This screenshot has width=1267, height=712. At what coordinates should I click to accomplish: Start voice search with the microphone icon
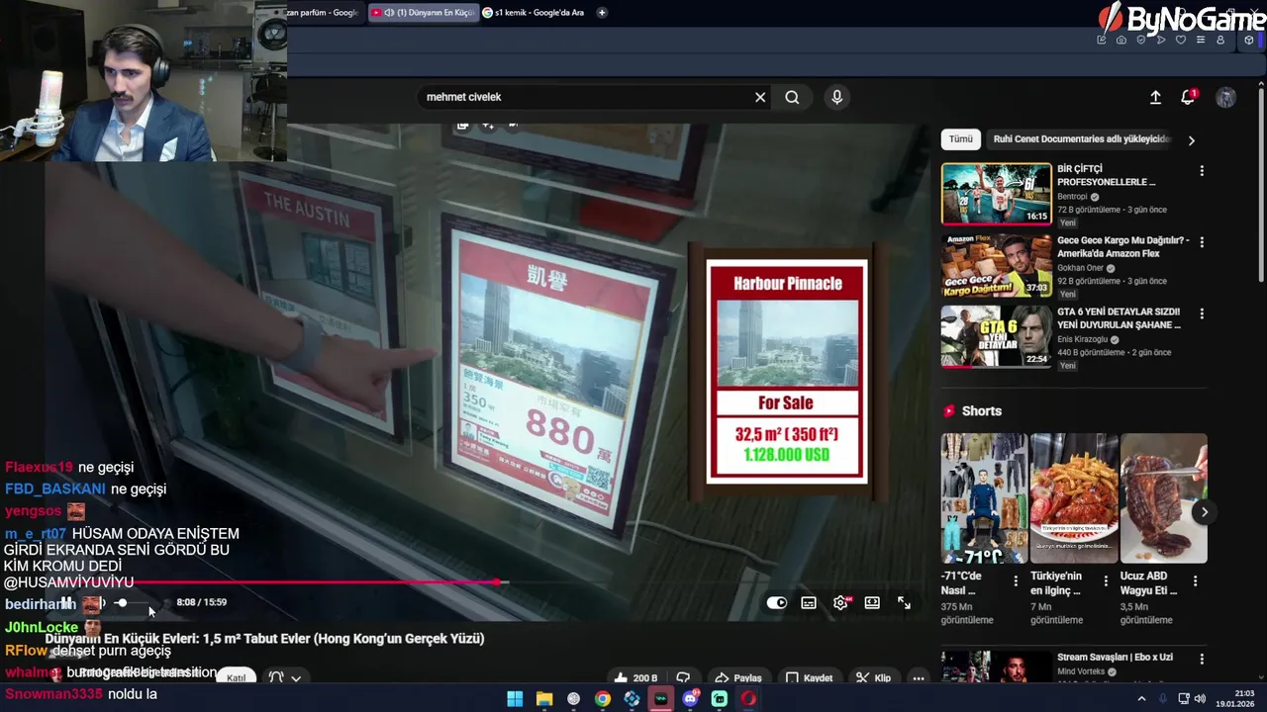point(836,97)
